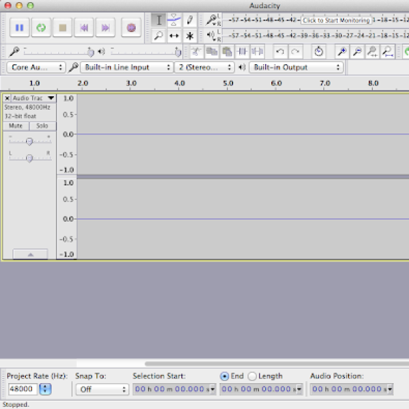The width and height of the screenshot is (409, 409).
Task: Open 2 (Stereo) channels dropdown
Action: [204, 67]
